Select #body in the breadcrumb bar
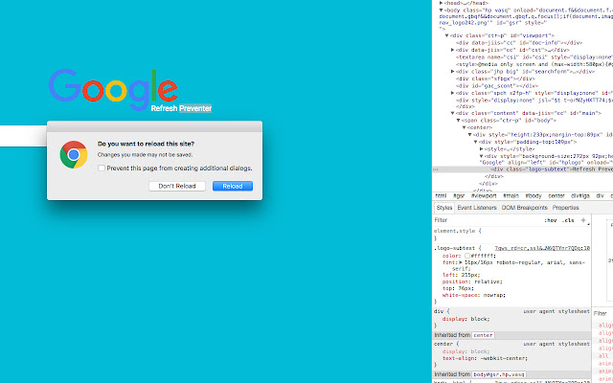 pos(534,195)
